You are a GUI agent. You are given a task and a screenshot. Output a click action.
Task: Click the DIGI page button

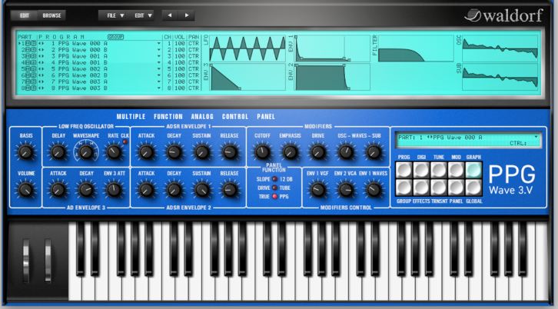[x=421, y=170]
